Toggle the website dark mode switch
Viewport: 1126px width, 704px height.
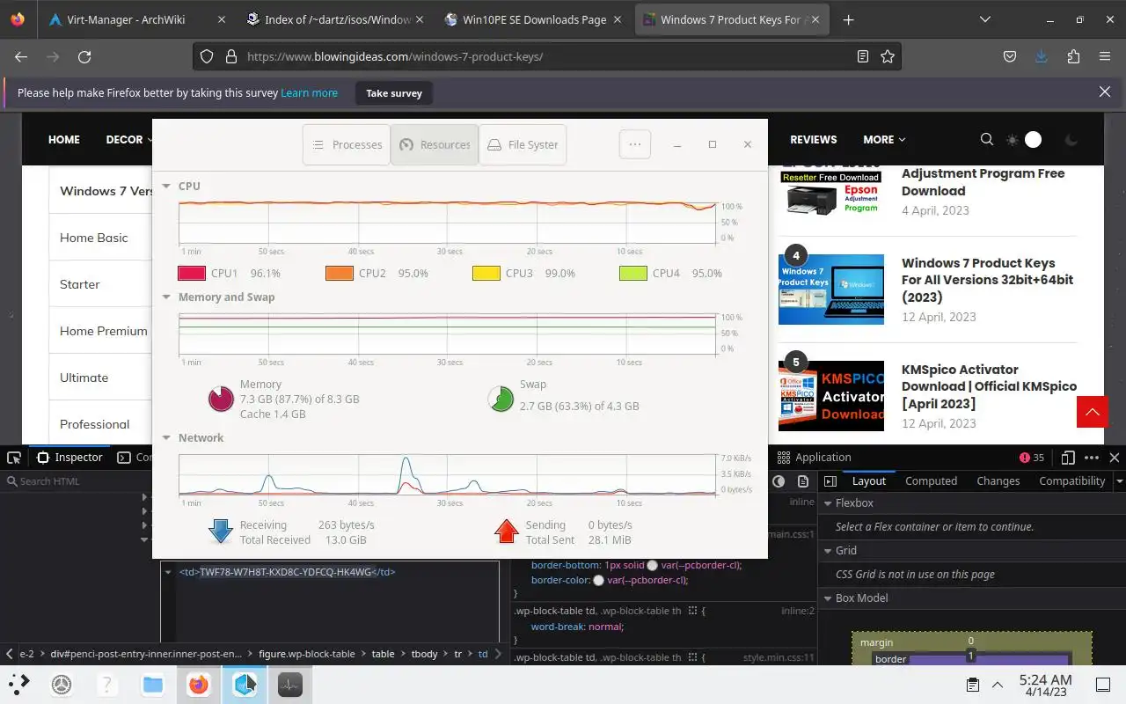pos(1034,139)
